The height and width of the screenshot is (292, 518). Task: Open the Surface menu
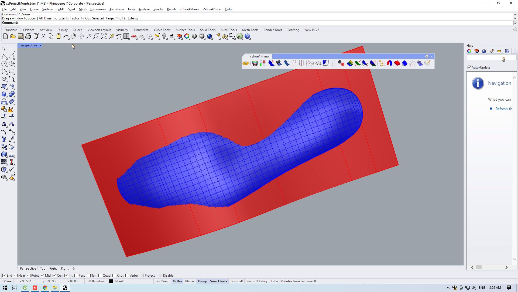pyautogui.click(x=47, y=9)
